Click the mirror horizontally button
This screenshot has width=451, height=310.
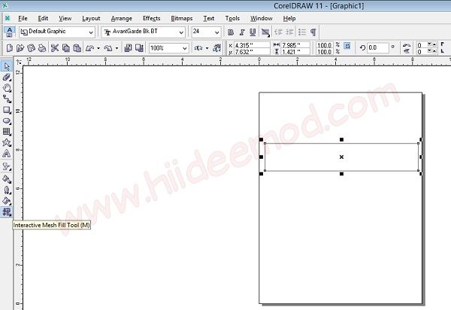tap(407, 45)
